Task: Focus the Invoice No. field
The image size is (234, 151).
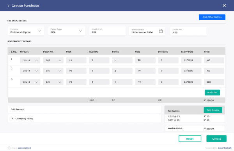Action: click(x=108, y=31)
